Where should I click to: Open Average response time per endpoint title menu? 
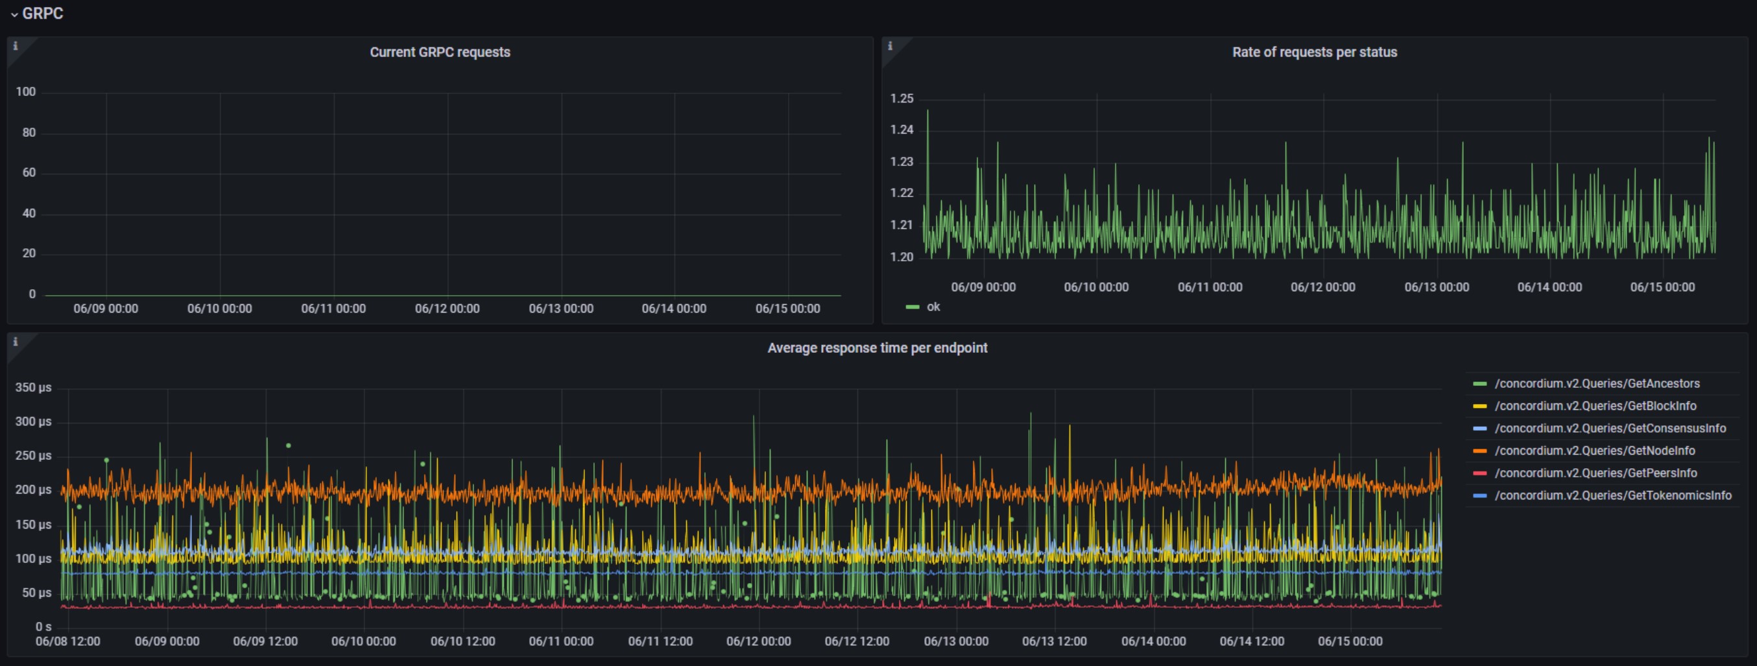(877, 348)
